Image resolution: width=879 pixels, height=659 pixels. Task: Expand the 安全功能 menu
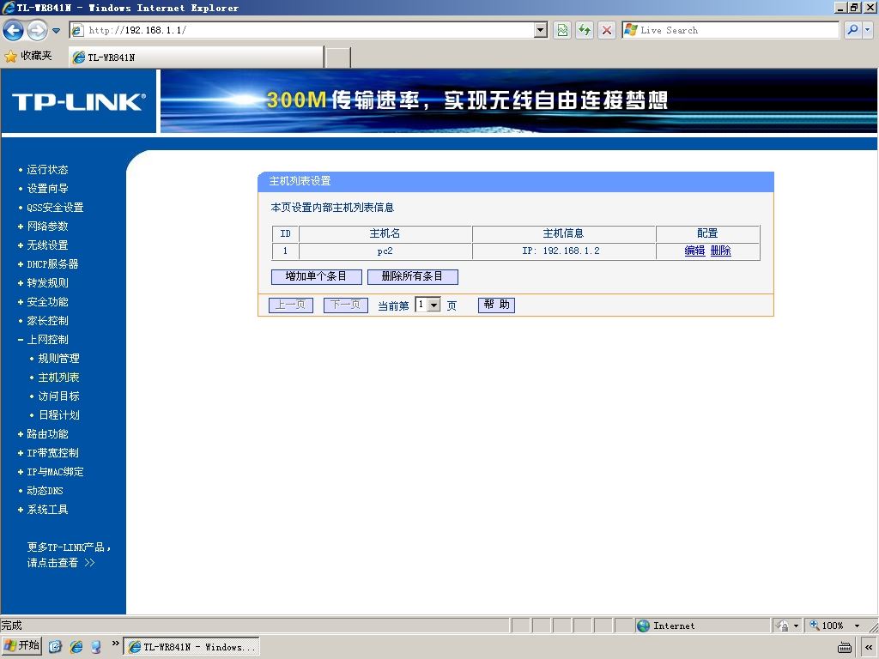[x=47, y=302]
